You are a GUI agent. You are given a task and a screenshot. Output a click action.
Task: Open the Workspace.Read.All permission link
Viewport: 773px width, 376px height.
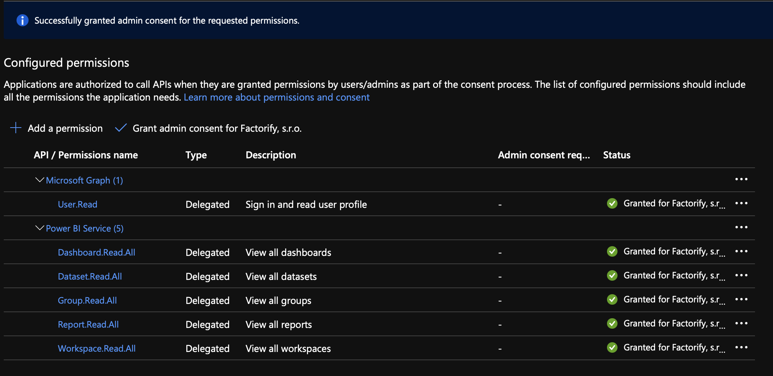coord(97,349)
